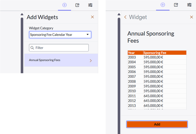Go back using the arrow beside Widget
Viewport: 196px width, 134px height.
click(125, 17)
